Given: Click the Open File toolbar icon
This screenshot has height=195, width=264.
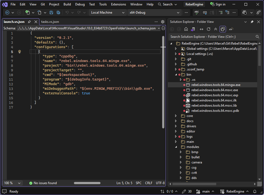Looking at the screenshot, I should click(x=39, y=13).
